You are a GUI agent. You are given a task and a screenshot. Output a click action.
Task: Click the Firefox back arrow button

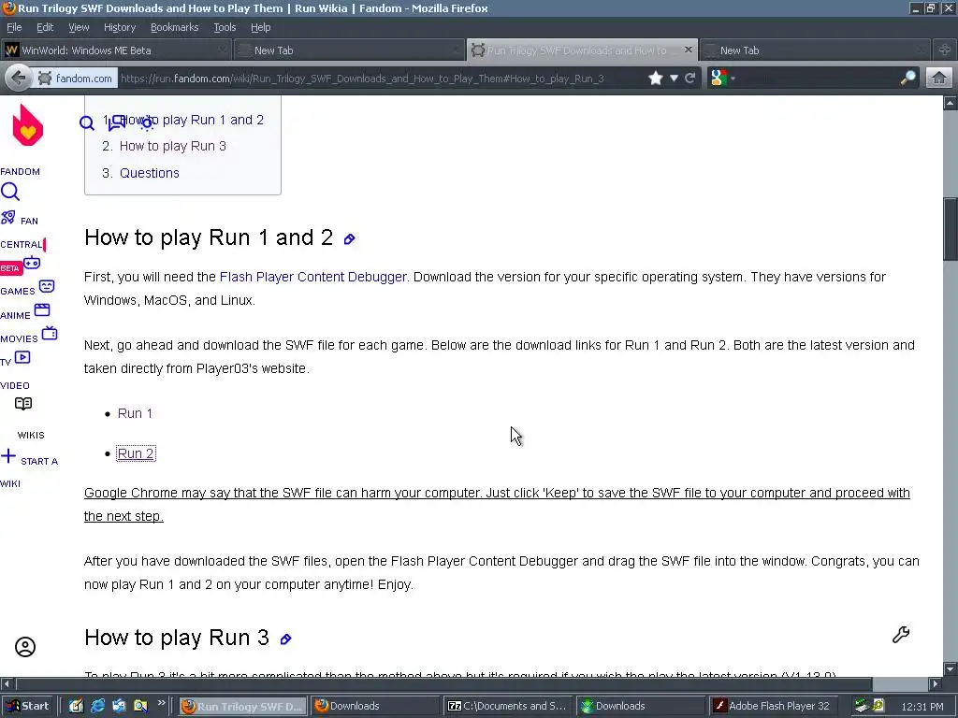(x=19, y=79)
